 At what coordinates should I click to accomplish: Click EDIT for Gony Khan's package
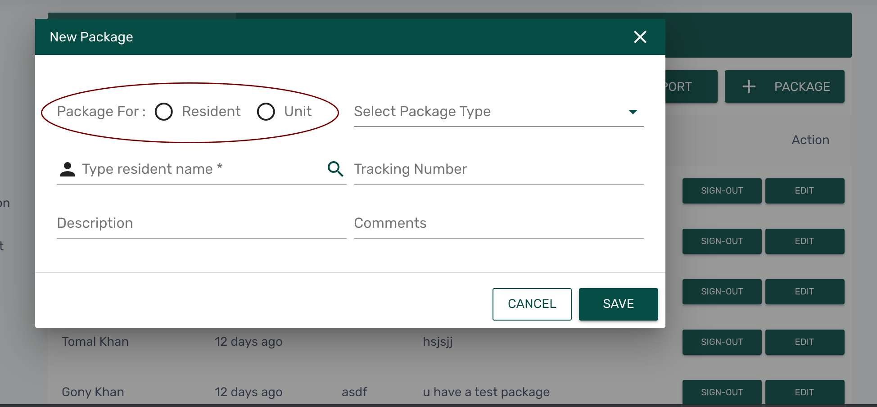[x=805, y=392]
